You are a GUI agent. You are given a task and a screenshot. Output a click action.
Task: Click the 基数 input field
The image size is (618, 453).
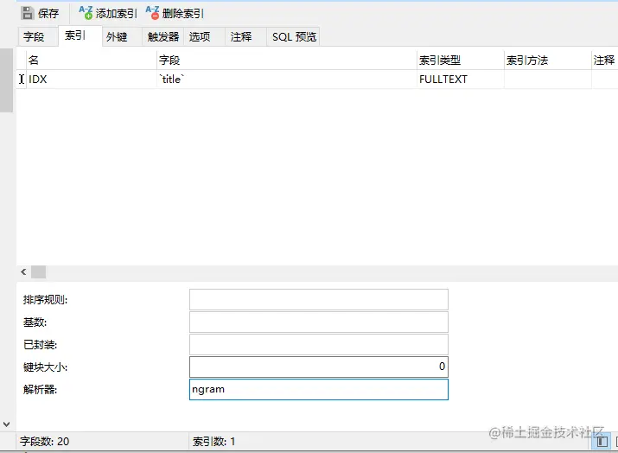pos(318,322)
